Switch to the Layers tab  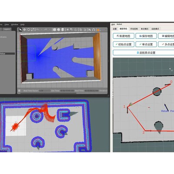(x=7, y=29)
